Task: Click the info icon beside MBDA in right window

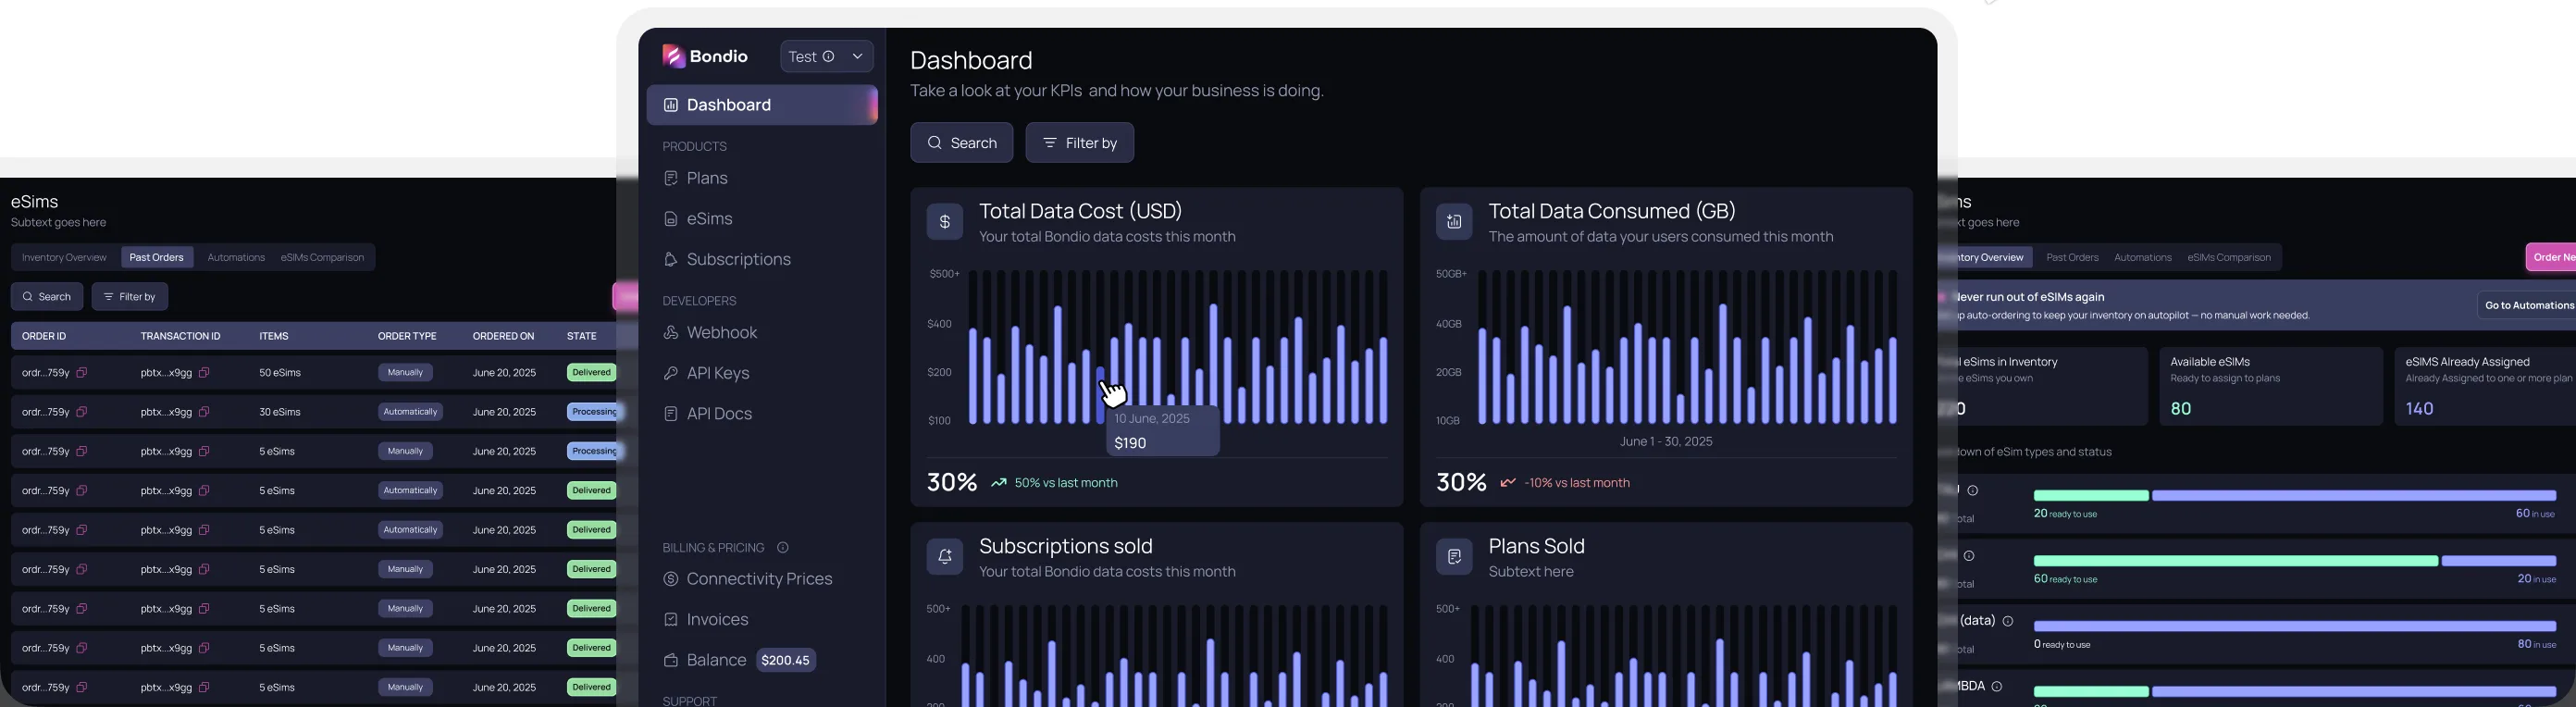Action: [x=1997, y=687]
